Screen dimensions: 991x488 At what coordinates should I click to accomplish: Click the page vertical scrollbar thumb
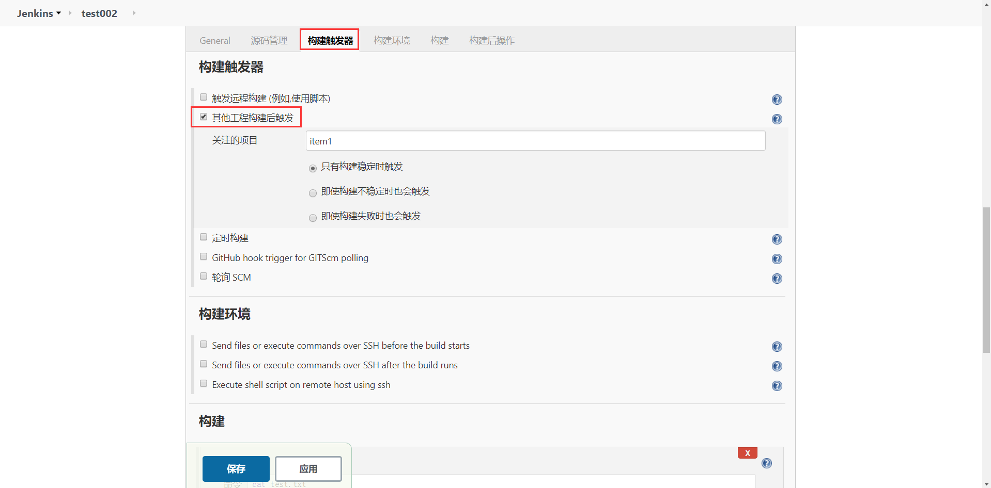click(x=986, y=280)
